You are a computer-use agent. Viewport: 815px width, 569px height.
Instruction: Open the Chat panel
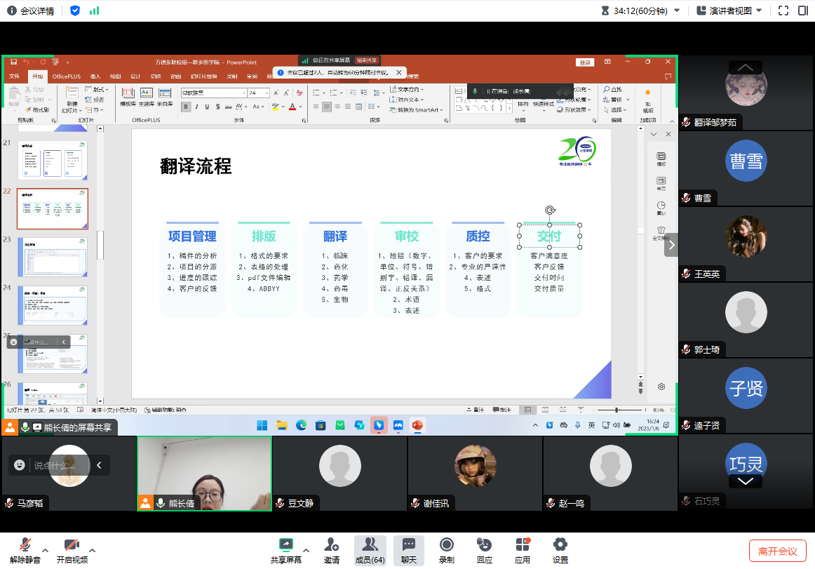(408, 550)
